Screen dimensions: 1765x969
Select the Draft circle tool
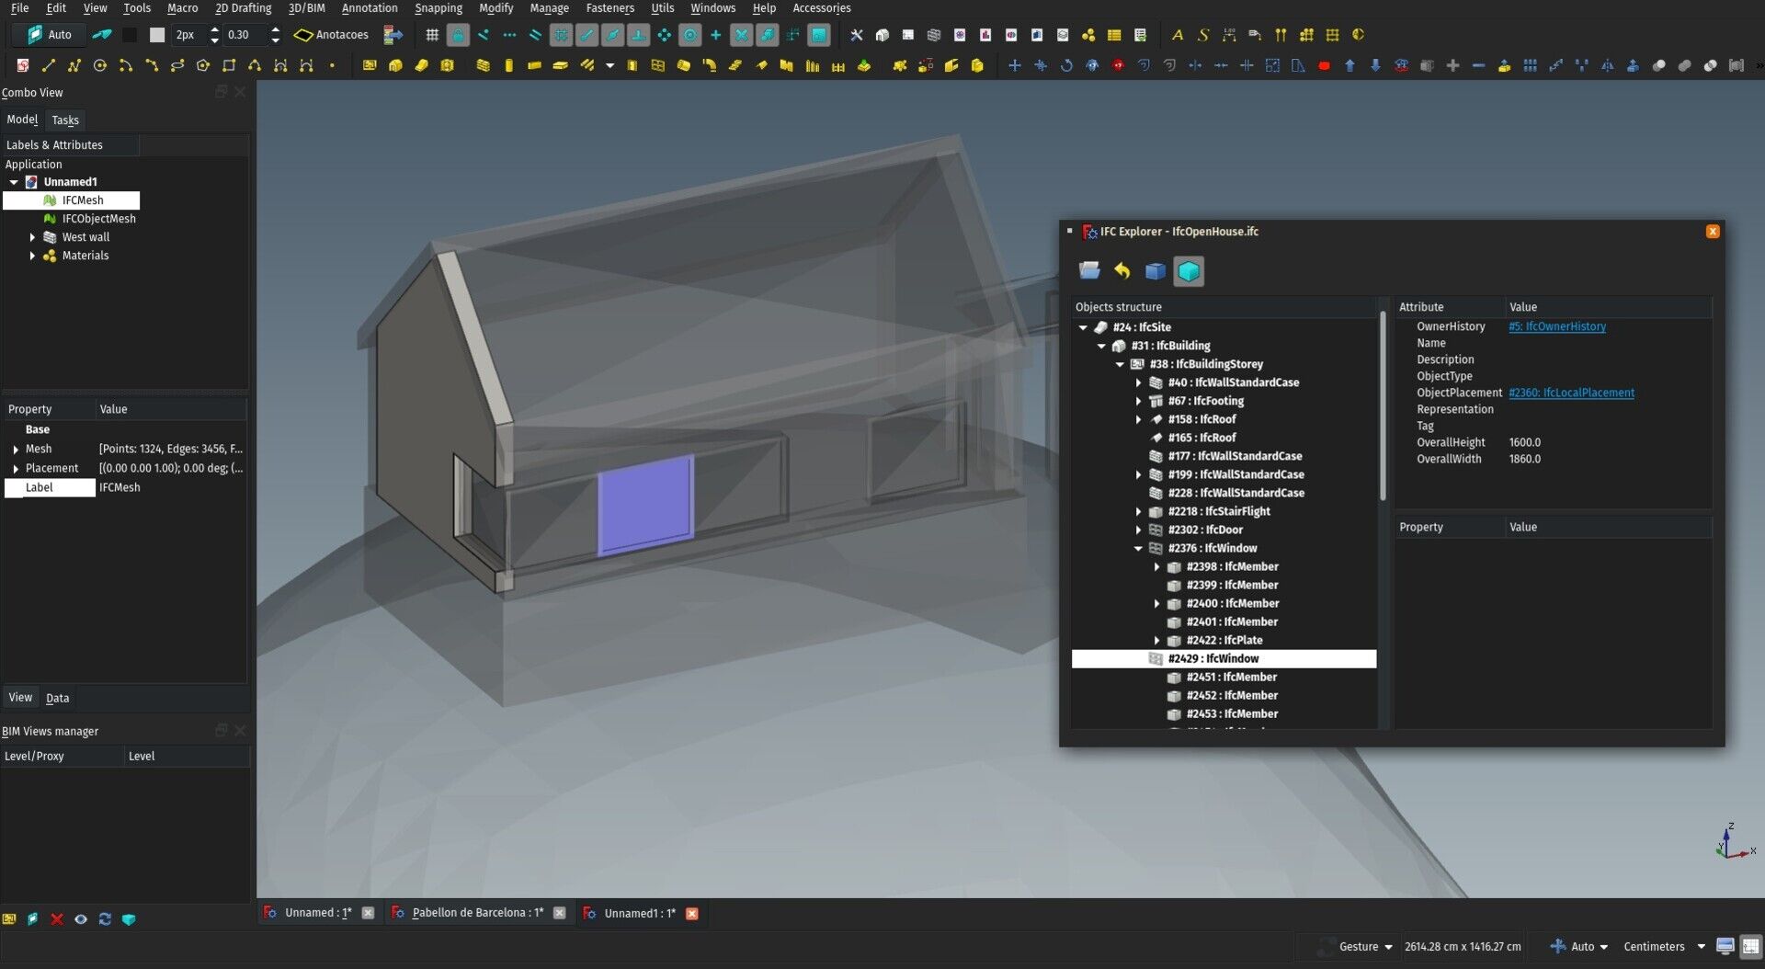(x=100, y=65)
